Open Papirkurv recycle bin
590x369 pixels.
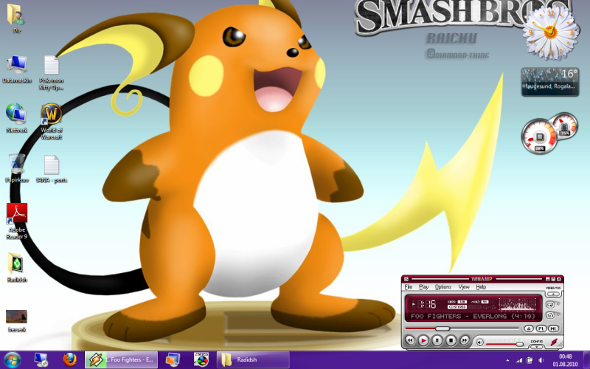tap(16, 168)
